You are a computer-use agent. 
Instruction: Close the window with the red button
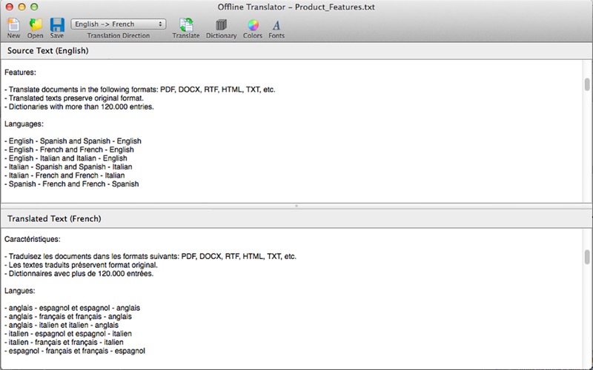10,7
